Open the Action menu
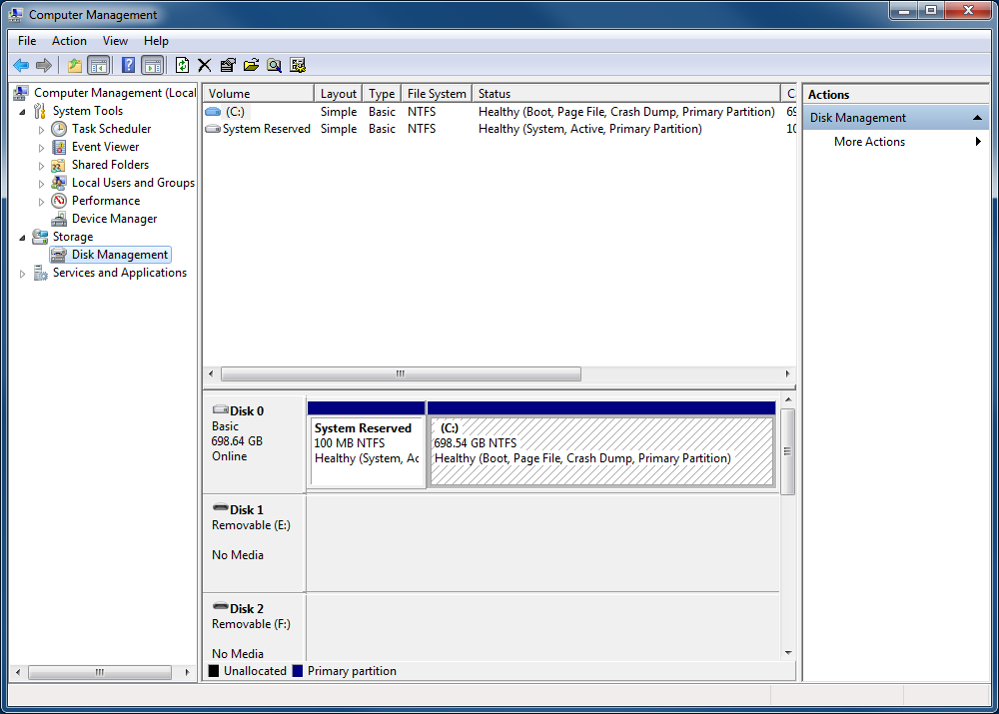 pyautogui.click(x=69, y=41)
